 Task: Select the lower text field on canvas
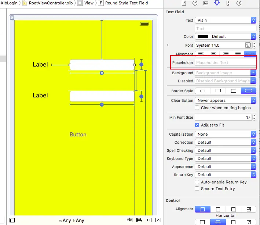tap(102, 96)
